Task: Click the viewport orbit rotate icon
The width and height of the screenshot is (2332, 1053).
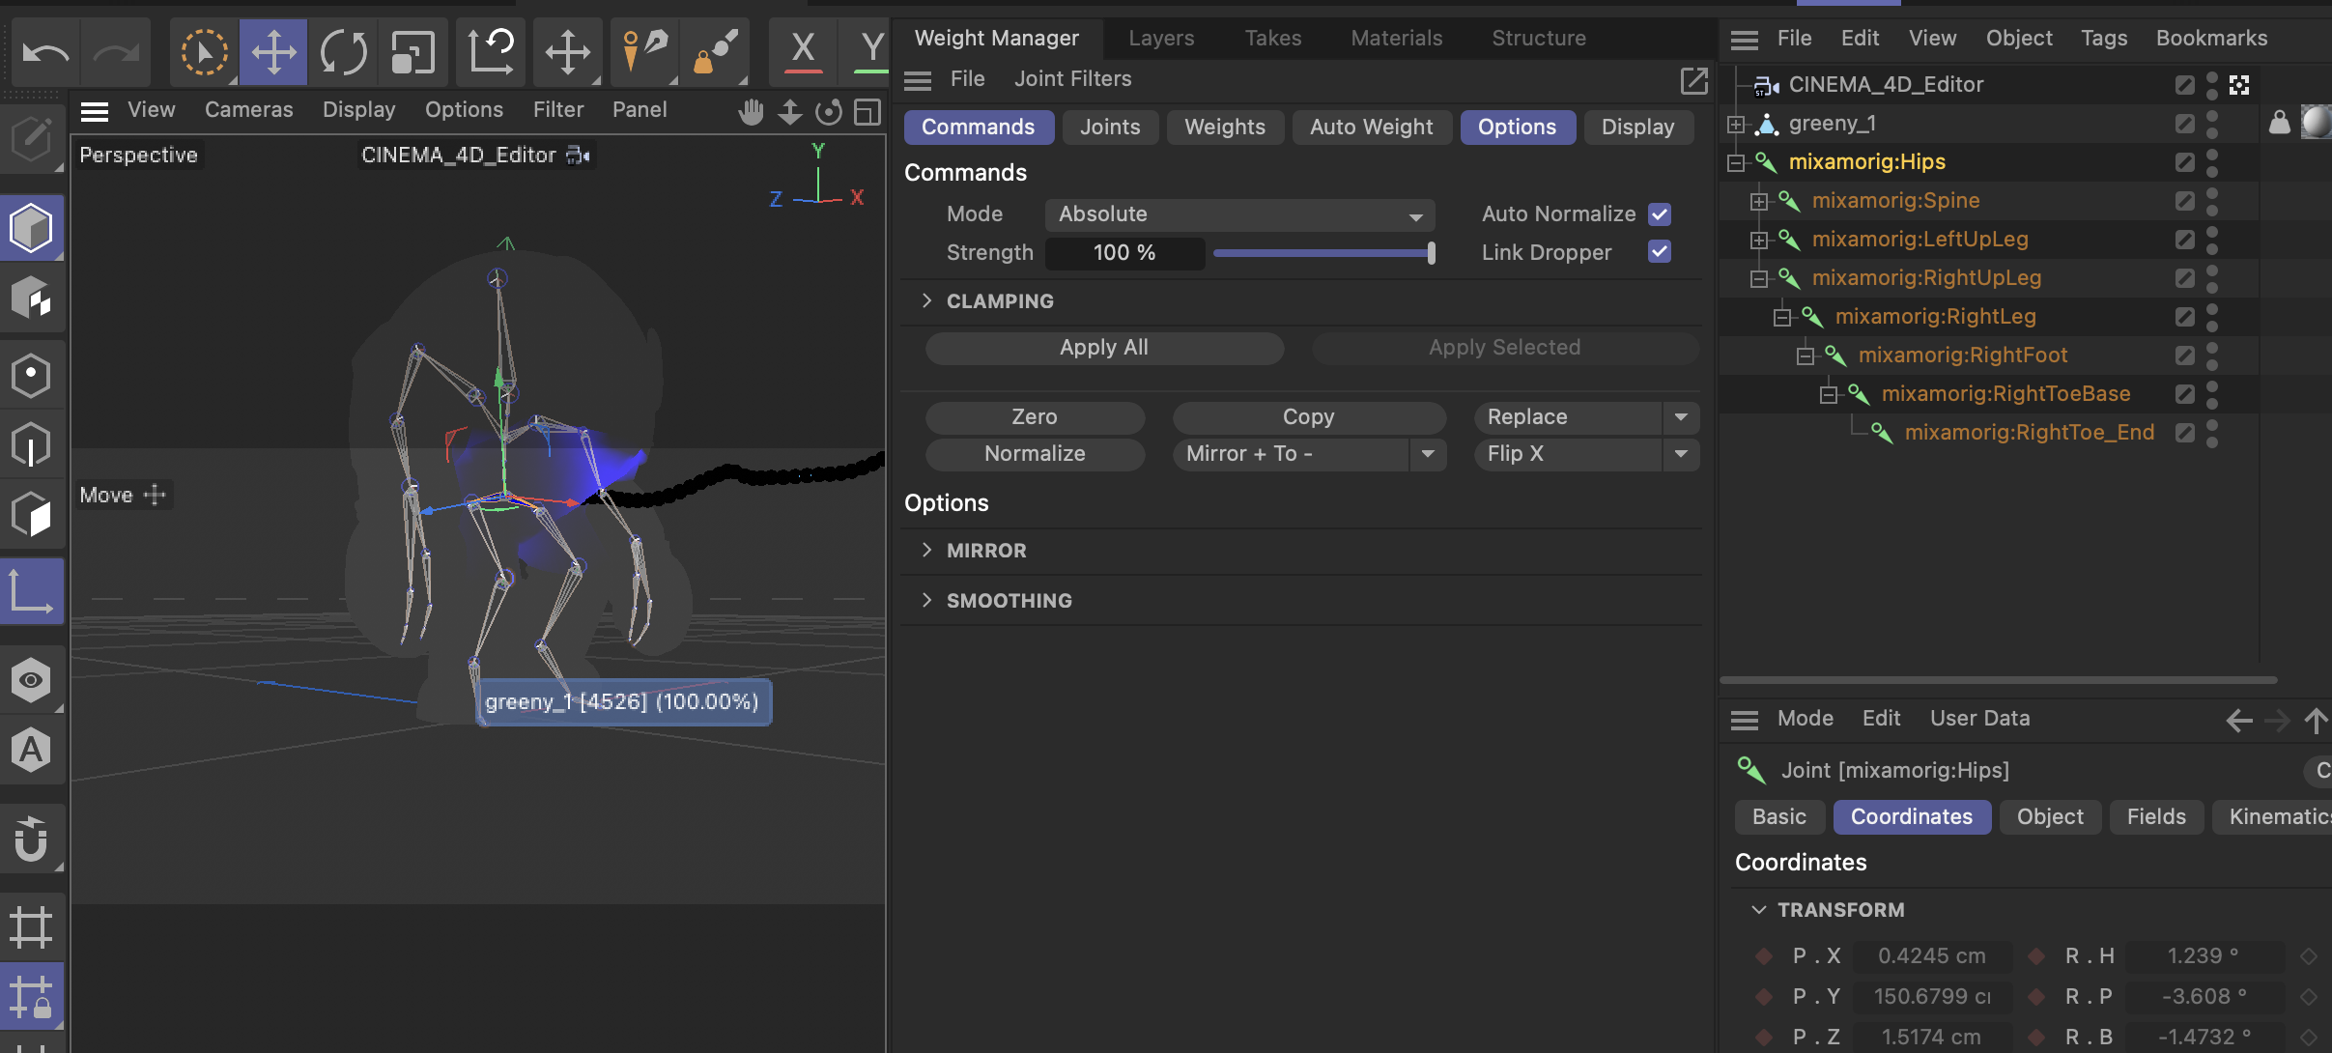Action: coord(829,112)
